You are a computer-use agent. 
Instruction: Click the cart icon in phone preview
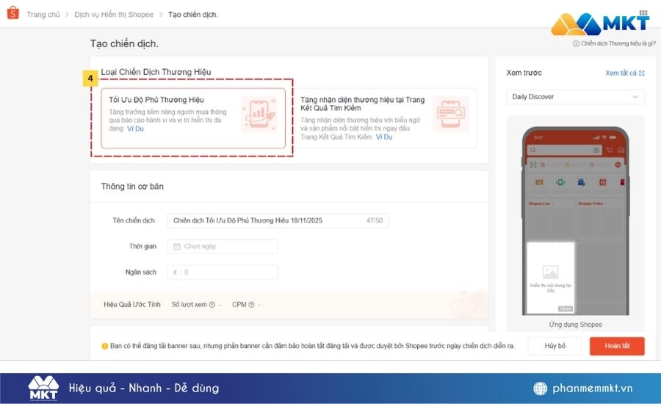tap(609, 150)
